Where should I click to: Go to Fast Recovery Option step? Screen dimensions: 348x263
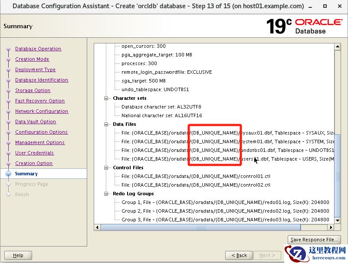coord(40,101)
